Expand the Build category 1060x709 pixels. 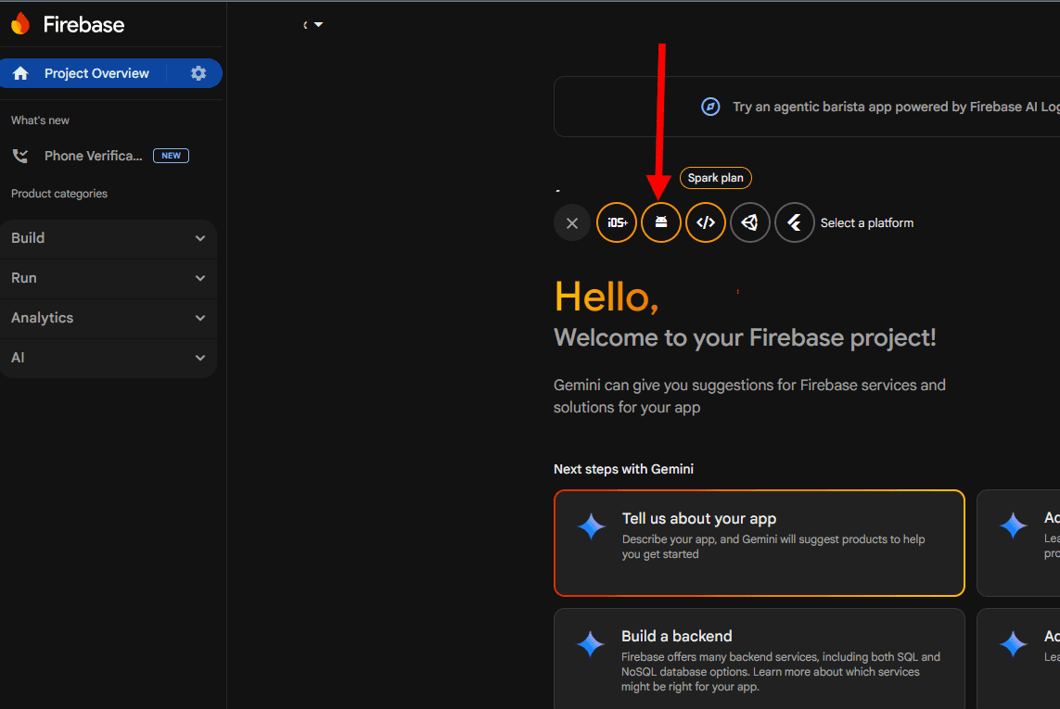[x=109, y=238]
